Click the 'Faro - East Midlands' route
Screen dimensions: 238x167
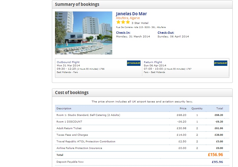pyautogui.click(x=154, y=72)
